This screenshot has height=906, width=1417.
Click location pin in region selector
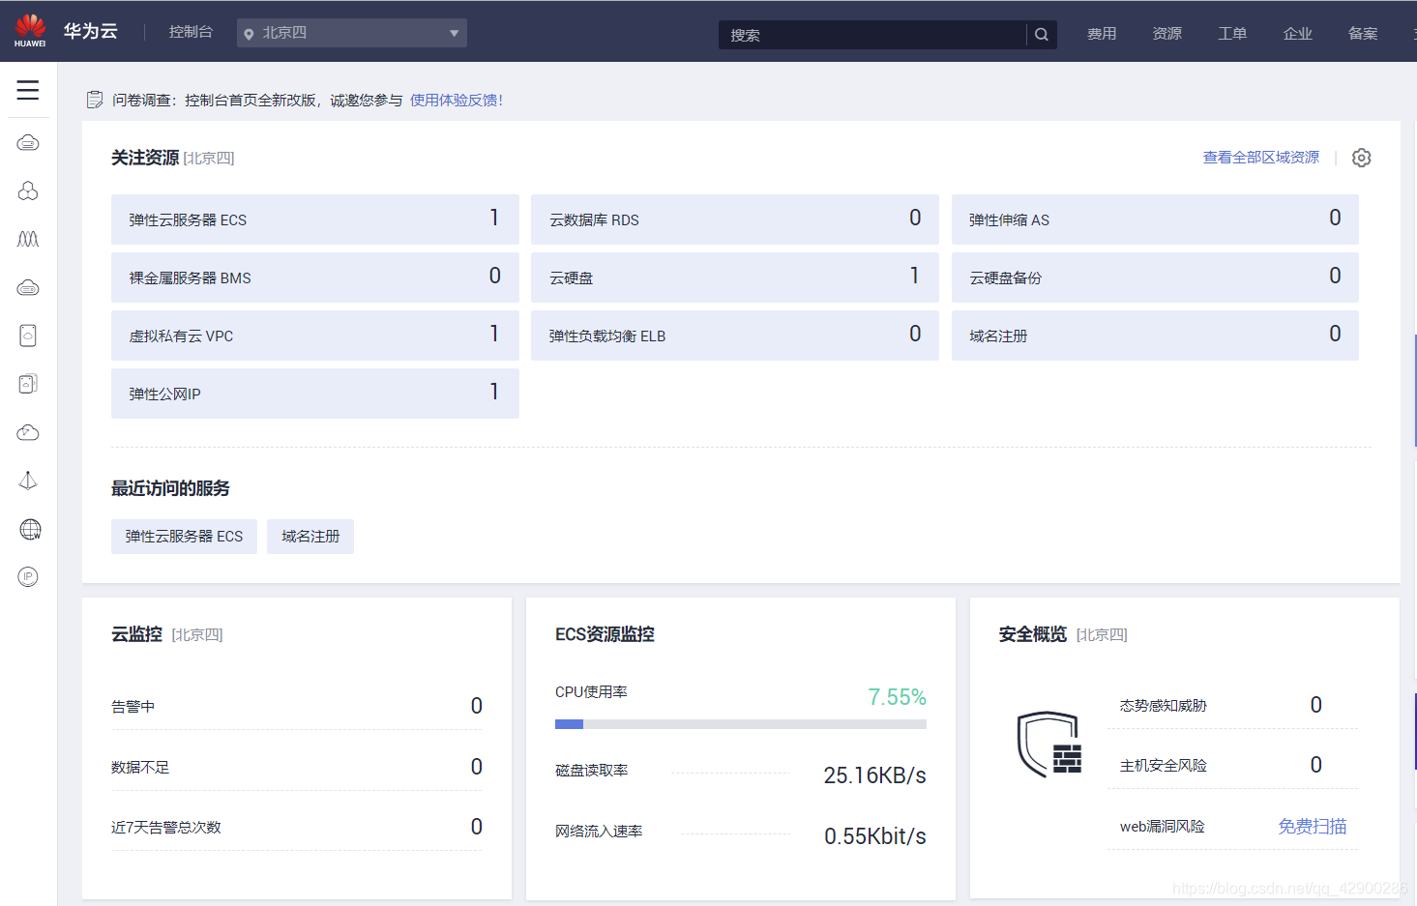[249, 34]
